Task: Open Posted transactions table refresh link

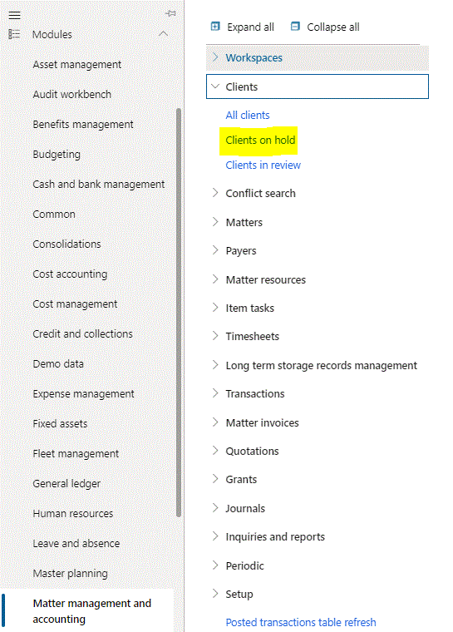Action: pyautogui.click(x=301, y=622)
